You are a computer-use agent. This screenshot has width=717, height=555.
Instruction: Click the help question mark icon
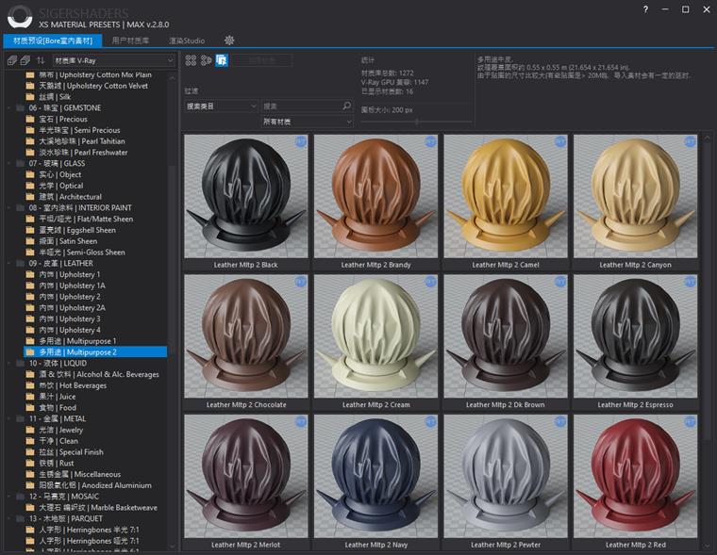pyautogui.click(x=645, y=9)
